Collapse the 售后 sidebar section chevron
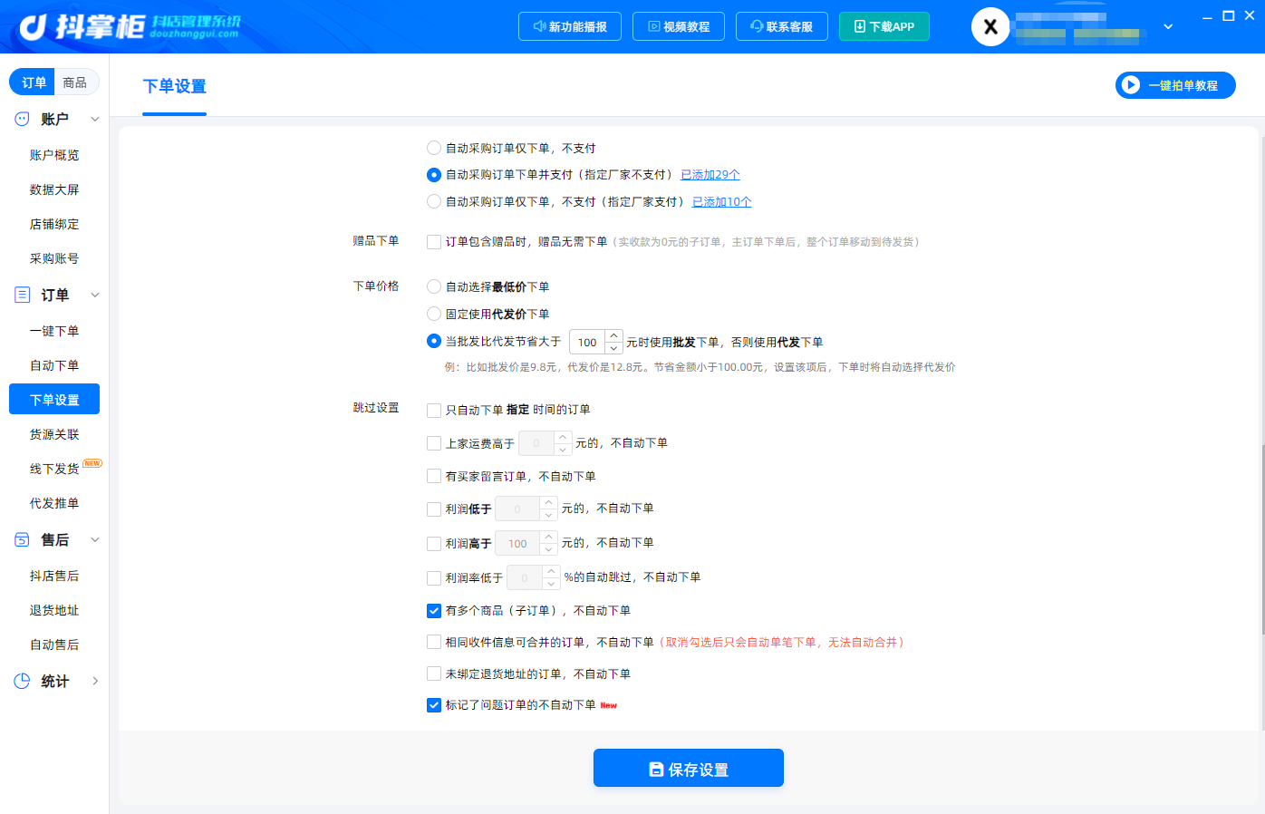This screenshot has height=814, width=1265. point(95,539)
